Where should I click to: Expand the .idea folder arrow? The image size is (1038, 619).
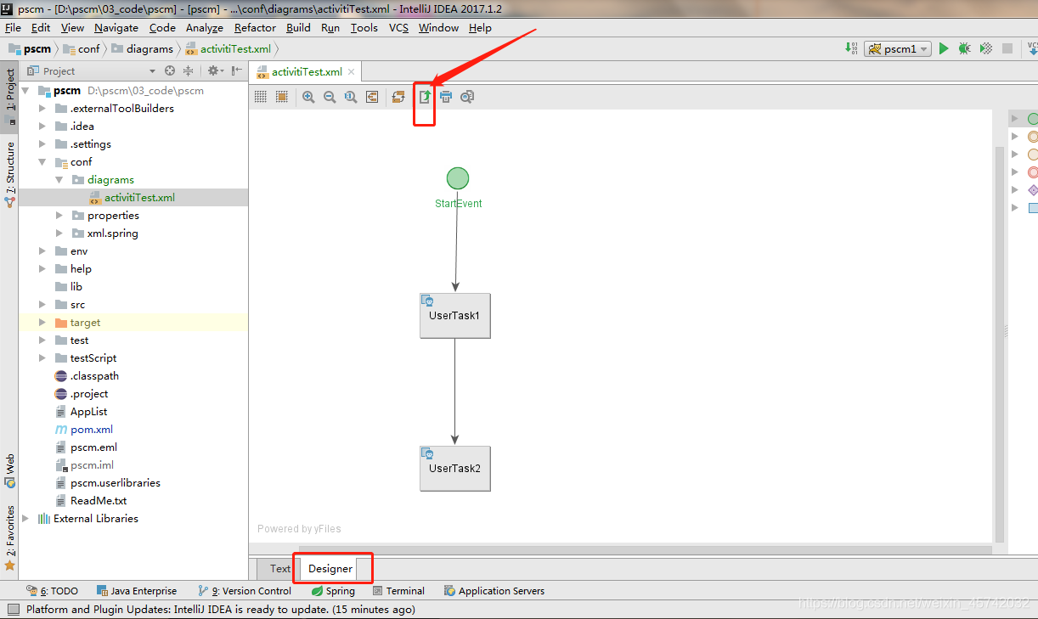pos(42,126)
